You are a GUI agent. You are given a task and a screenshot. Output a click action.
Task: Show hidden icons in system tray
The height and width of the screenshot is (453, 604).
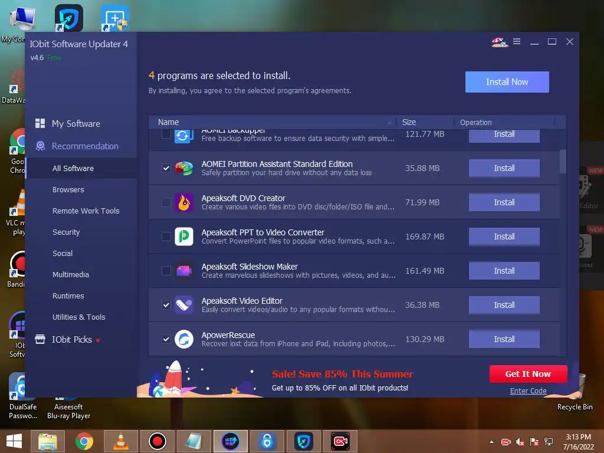tap(491, 442)
